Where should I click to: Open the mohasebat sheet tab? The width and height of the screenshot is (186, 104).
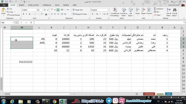click(x=149, y=94)
